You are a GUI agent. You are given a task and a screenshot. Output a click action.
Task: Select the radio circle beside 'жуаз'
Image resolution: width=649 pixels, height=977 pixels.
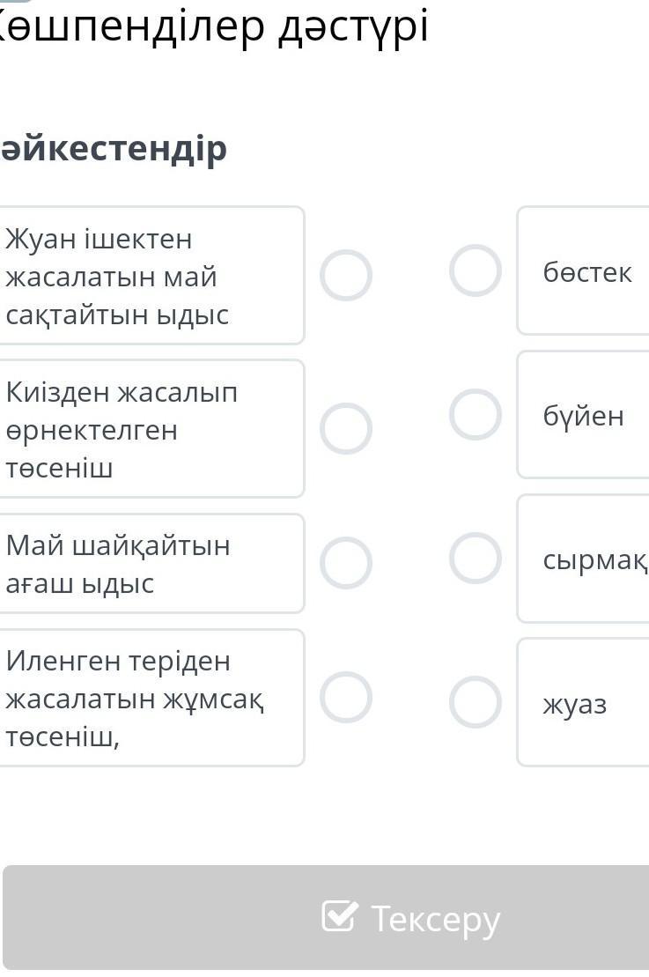click(x=476, y=702)
